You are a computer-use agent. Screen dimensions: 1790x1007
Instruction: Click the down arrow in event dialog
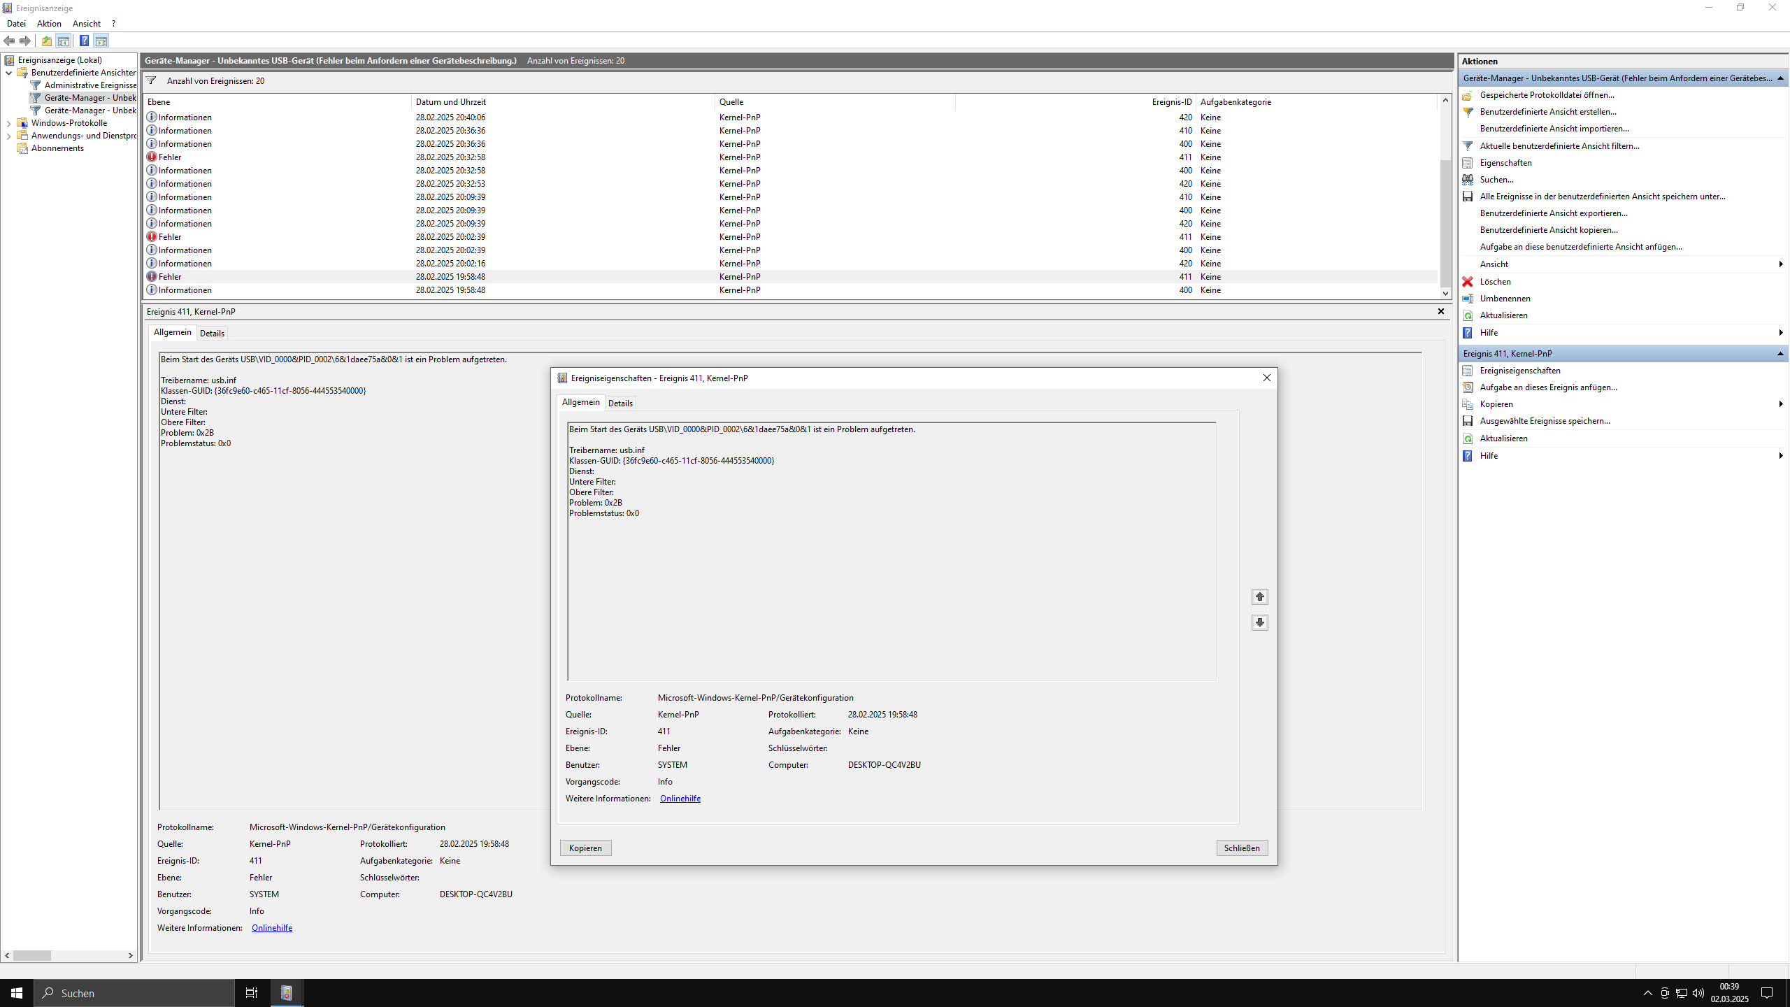point(1259,622)
